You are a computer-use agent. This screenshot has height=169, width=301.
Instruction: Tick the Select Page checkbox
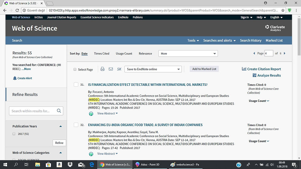pos(75,69)
